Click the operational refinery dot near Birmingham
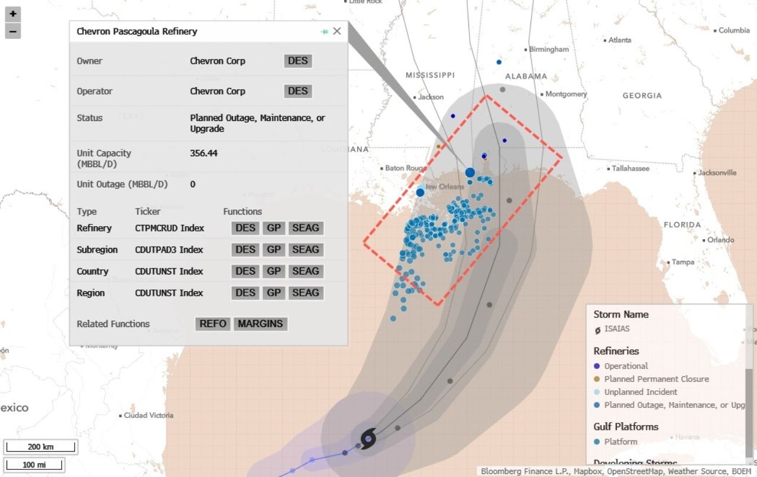 click(499, 62)
